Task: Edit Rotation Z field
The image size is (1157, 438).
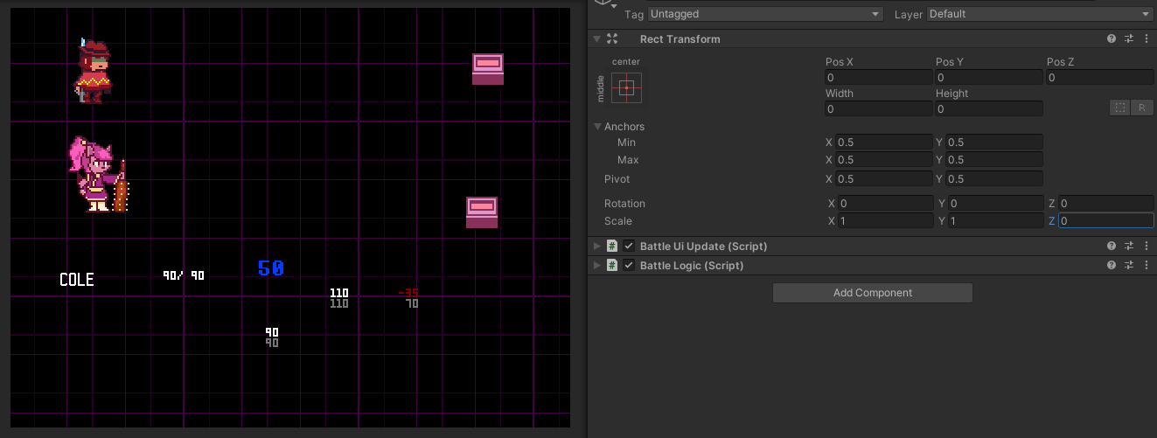Action: coord(1106,204)
